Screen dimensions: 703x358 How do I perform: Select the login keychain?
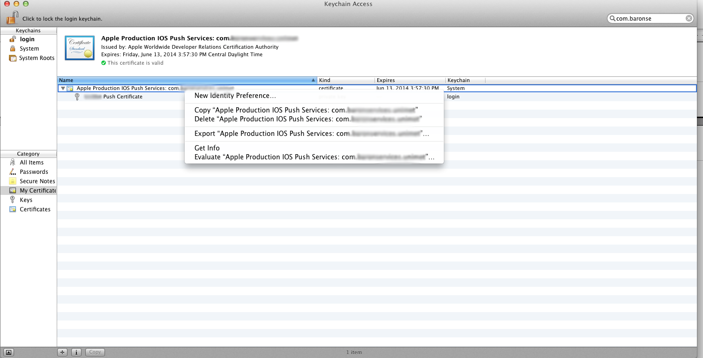tap(27, 39)
